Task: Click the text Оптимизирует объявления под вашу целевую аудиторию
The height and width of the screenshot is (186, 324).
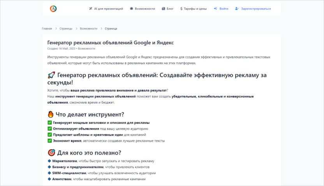Action: click(x=100, y=129)
